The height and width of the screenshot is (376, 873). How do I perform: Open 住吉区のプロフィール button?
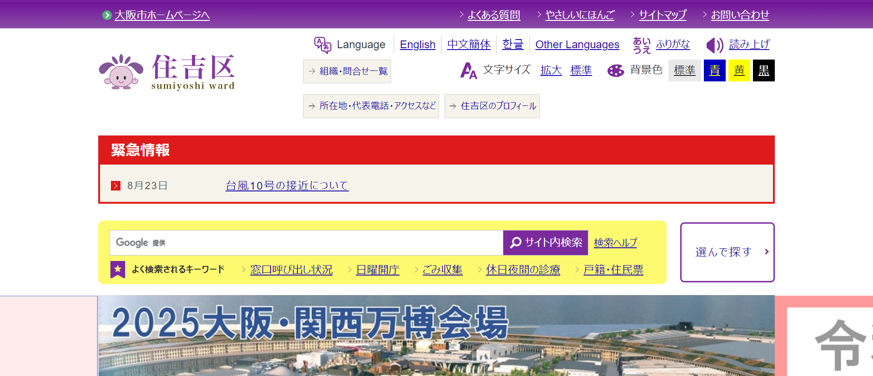coord(492,106)
